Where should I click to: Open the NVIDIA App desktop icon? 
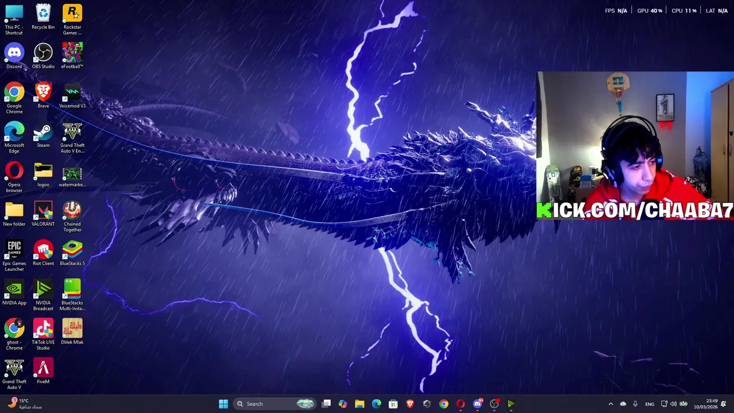14,293
